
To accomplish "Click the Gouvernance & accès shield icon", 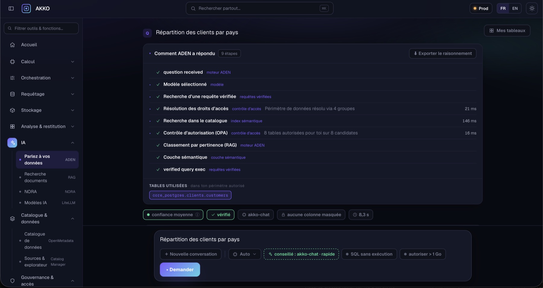I will tap(12, 281).
